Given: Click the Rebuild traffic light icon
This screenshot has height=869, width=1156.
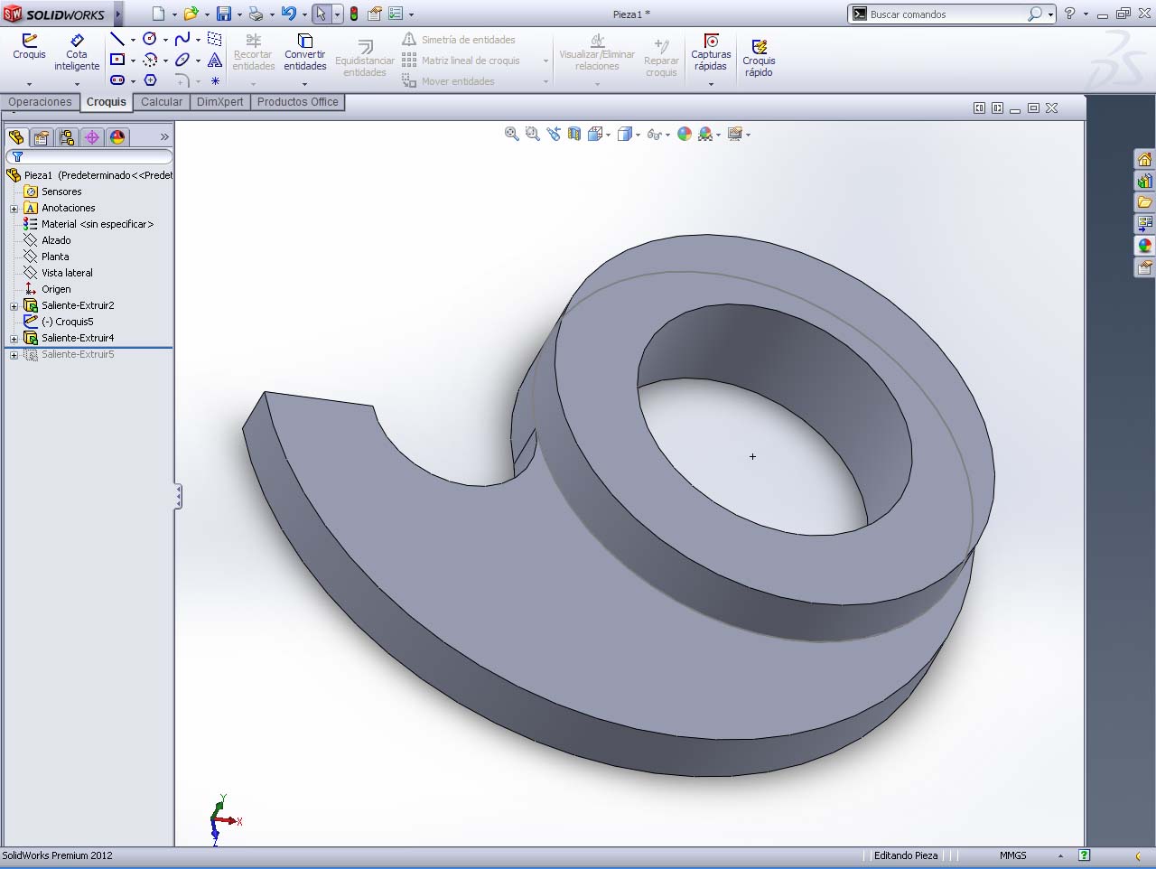Looking at the screenshot, I should (x=353, y=14).
